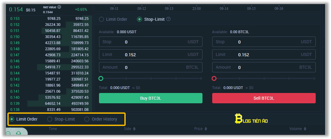Click the sell-side Amount input field
The height and width of the screenshot is (139, 331).
point(264,67)
